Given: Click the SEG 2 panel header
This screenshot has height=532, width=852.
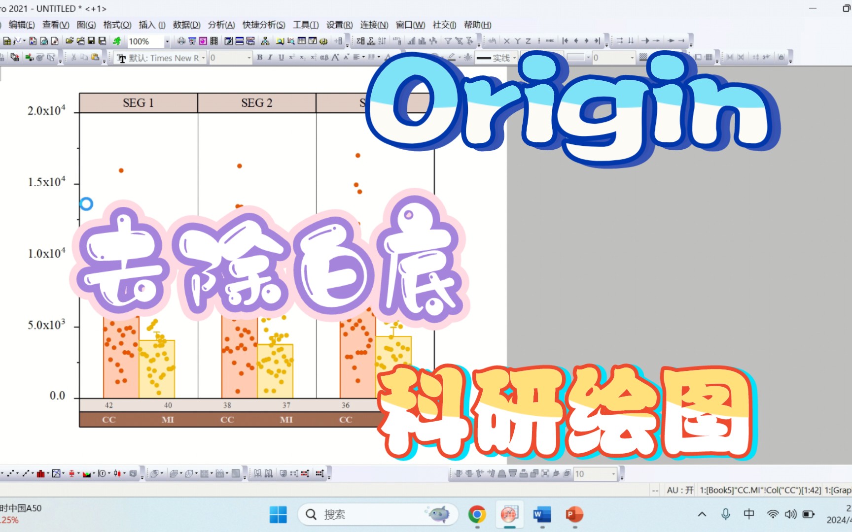Looking at the screenshot, I should tap(257, 103).
